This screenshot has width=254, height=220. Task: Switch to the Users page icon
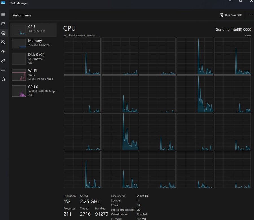coord(3,61)
